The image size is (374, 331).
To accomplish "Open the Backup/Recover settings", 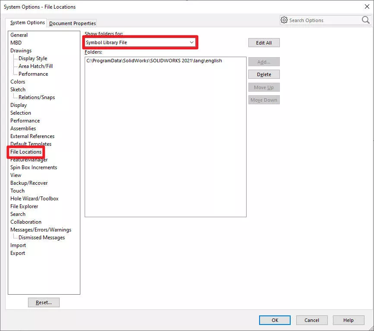I will point(29,183).
